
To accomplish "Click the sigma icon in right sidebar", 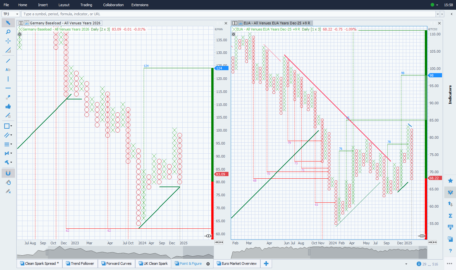I will 450,215.
